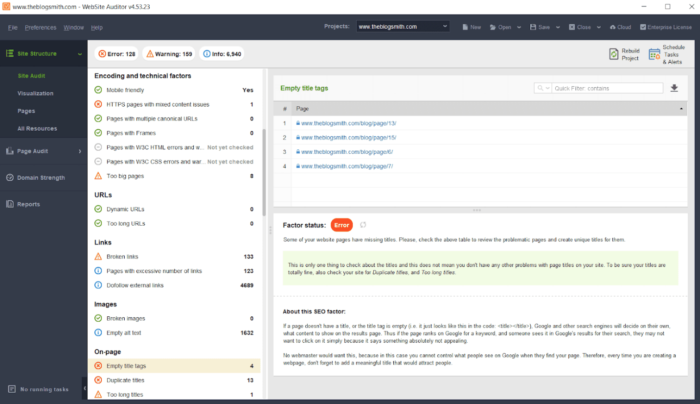Image resolution: width=700 pixels, height=404 pixels.
Task: Click the Save project icon
Action: (533, 27)
